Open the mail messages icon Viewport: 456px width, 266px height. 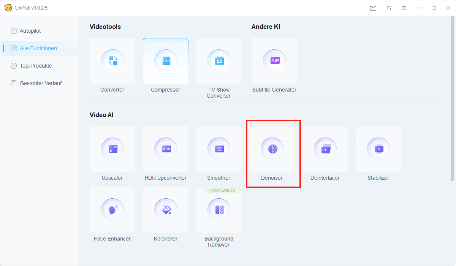click(373, 8)
